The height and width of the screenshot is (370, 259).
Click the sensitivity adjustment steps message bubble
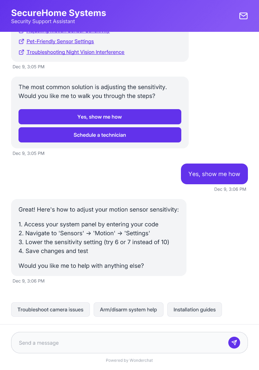point(99,238)
